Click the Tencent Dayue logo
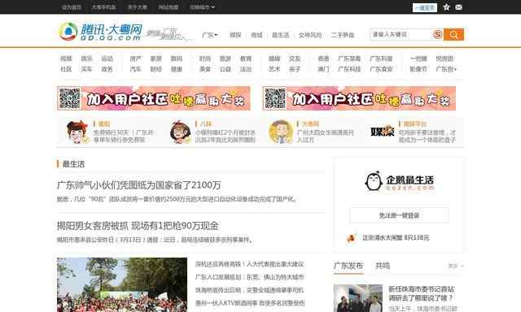 pyautogui.click(x=101, y=32)
